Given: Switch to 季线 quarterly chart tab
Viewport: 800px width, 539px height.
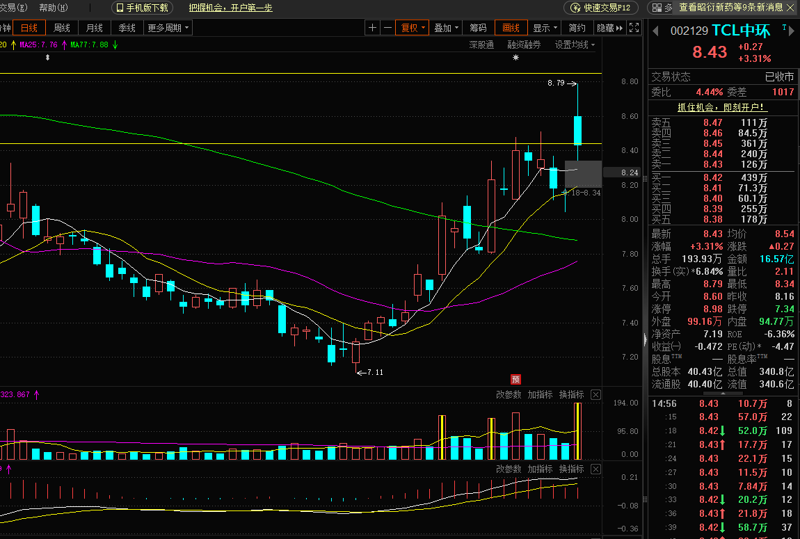Looking at the screenshot, I should [x=127, y=28].
